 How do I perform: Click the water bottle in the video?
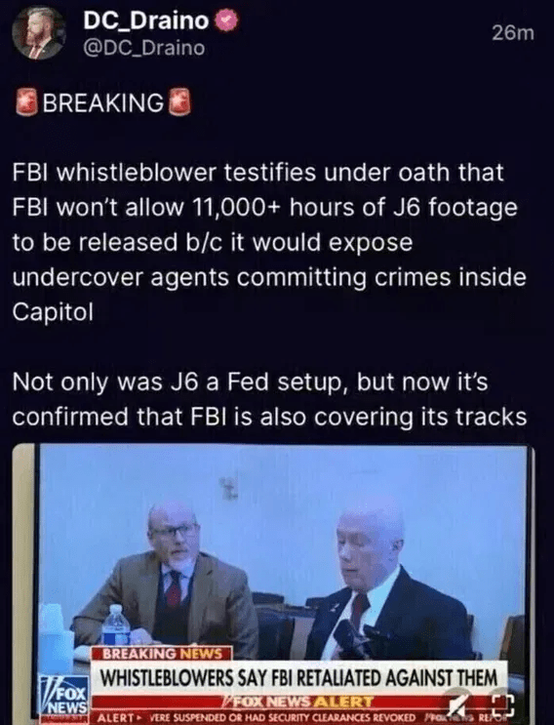tap(115, 624)
